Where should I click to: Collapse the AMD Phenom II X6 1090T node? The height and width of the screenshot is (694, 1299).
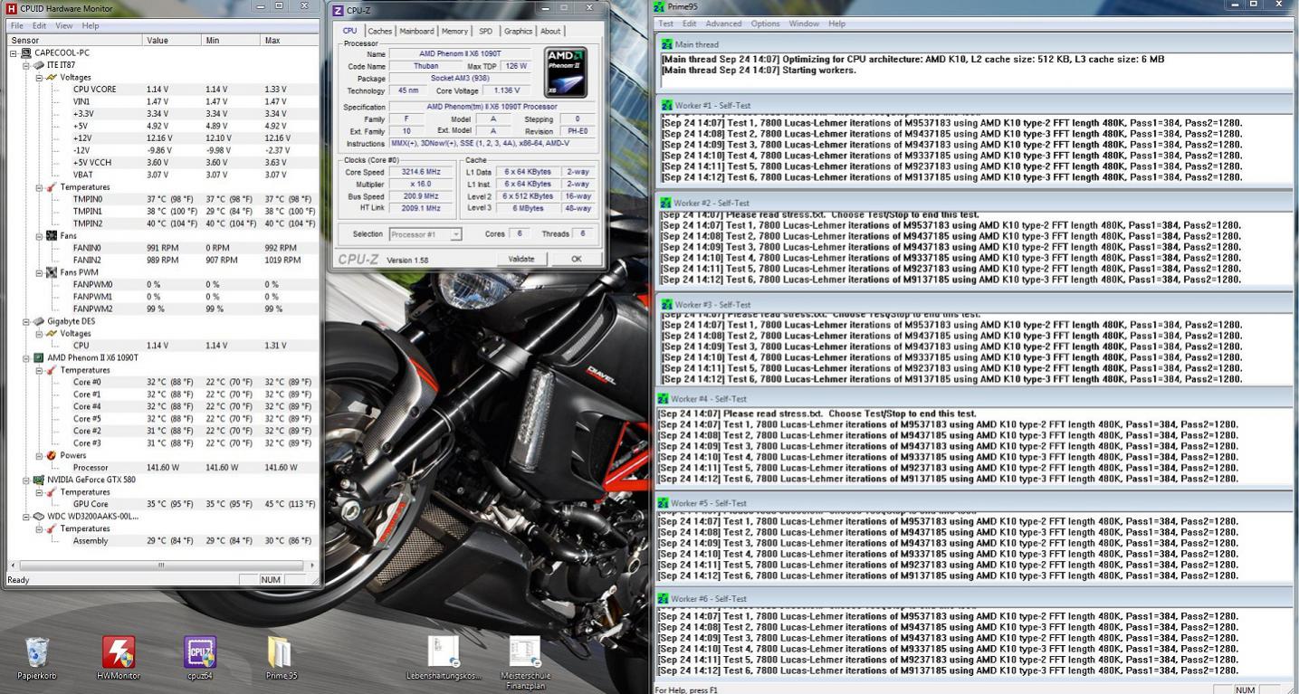click(27, 357)
